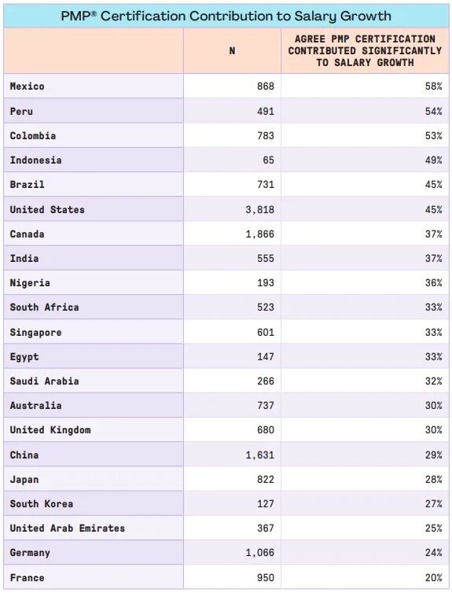The height and width of the screenshot is (593, 452).
Task: Select the N column header
Action: point(232,50)
